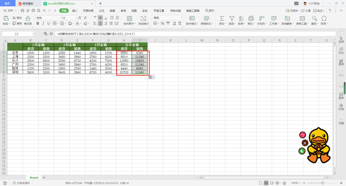Toggle bold formatting
Viewport: 346px width, 186px height.
(x=38, y=23)
